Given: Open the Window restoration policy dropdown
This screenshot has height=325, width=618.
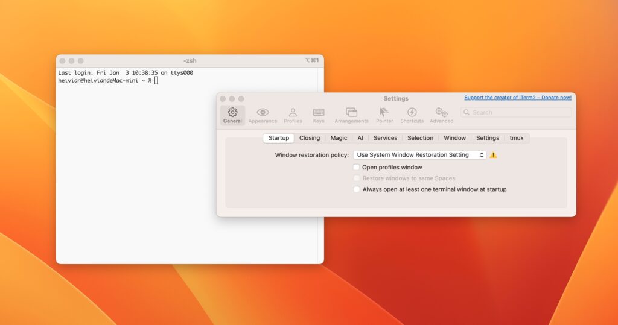Looking at the screenshot, I should (x=420, y=155).
